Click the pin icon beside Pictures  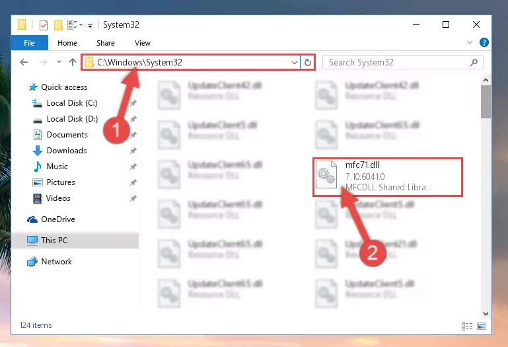coord(133,183)
